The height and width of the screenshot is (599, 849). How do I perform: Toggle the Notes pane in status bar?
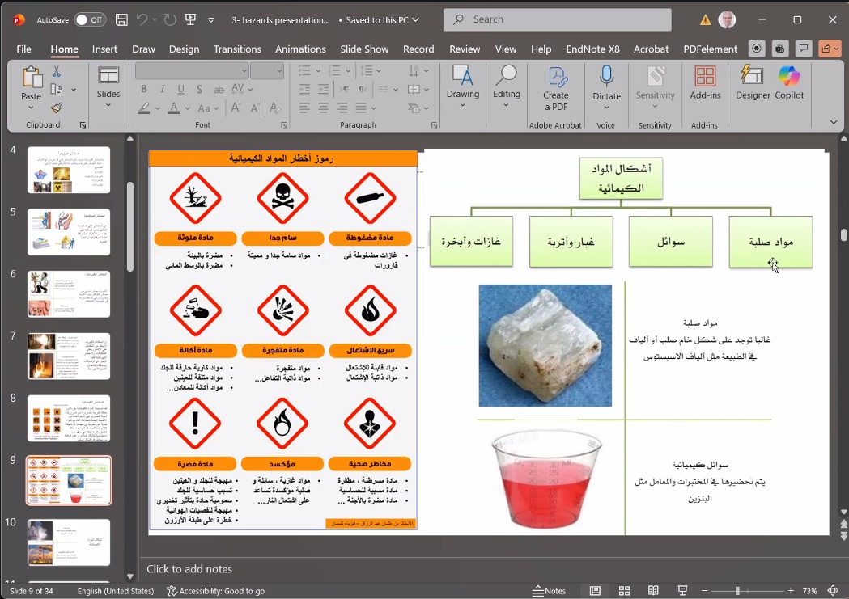550,591
